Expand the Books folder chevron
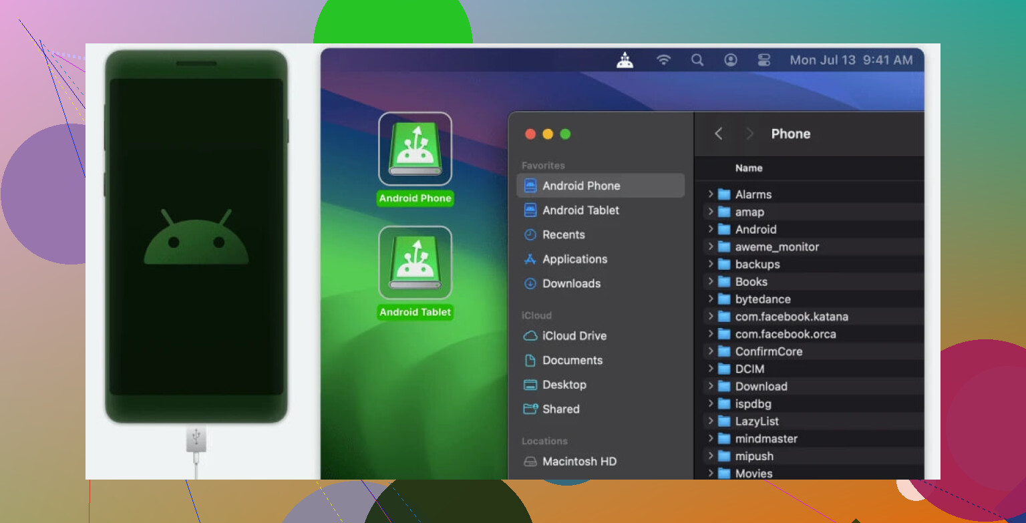This screenshot has width=1026, height=523. [x=711, y=281]
